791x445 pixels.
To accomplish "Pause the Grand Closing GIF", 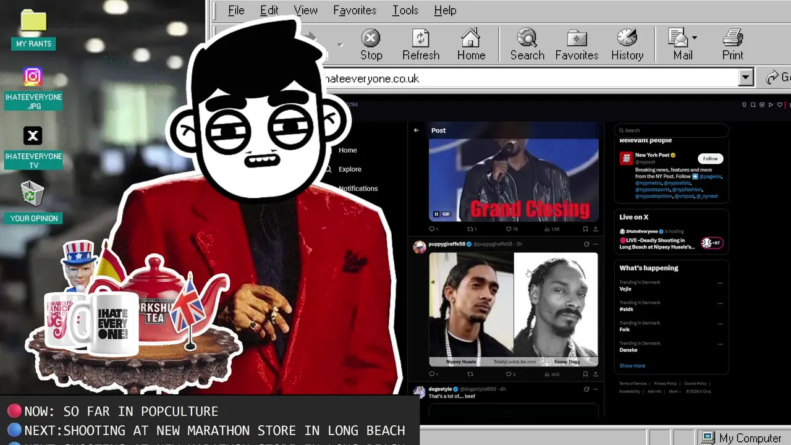I will (436, 214).
